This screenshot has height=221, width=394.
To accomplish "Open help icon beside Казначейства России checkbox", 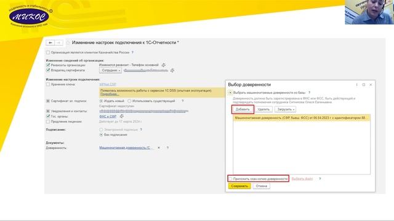I will coord(132,53).
